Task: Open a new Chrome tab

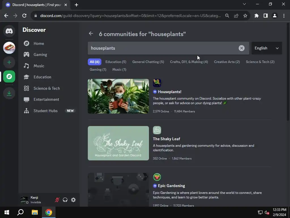Action: [x=76, y=5]
